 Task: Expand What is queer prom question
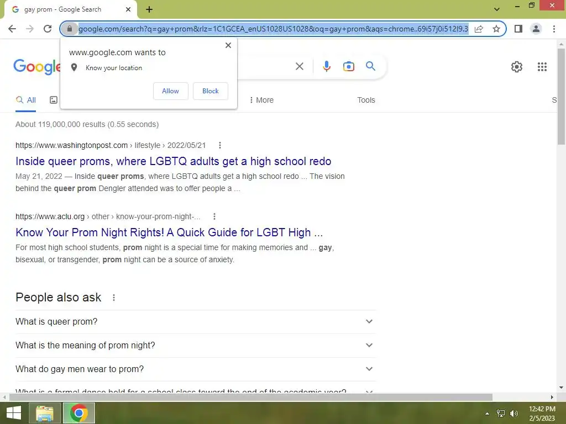[196, 322]
